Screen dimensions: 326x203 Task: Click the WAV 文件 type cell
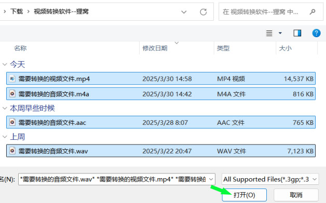point(232,151)
